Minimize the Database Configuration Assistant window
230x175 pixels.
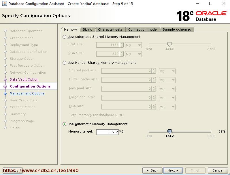[198, 3]
